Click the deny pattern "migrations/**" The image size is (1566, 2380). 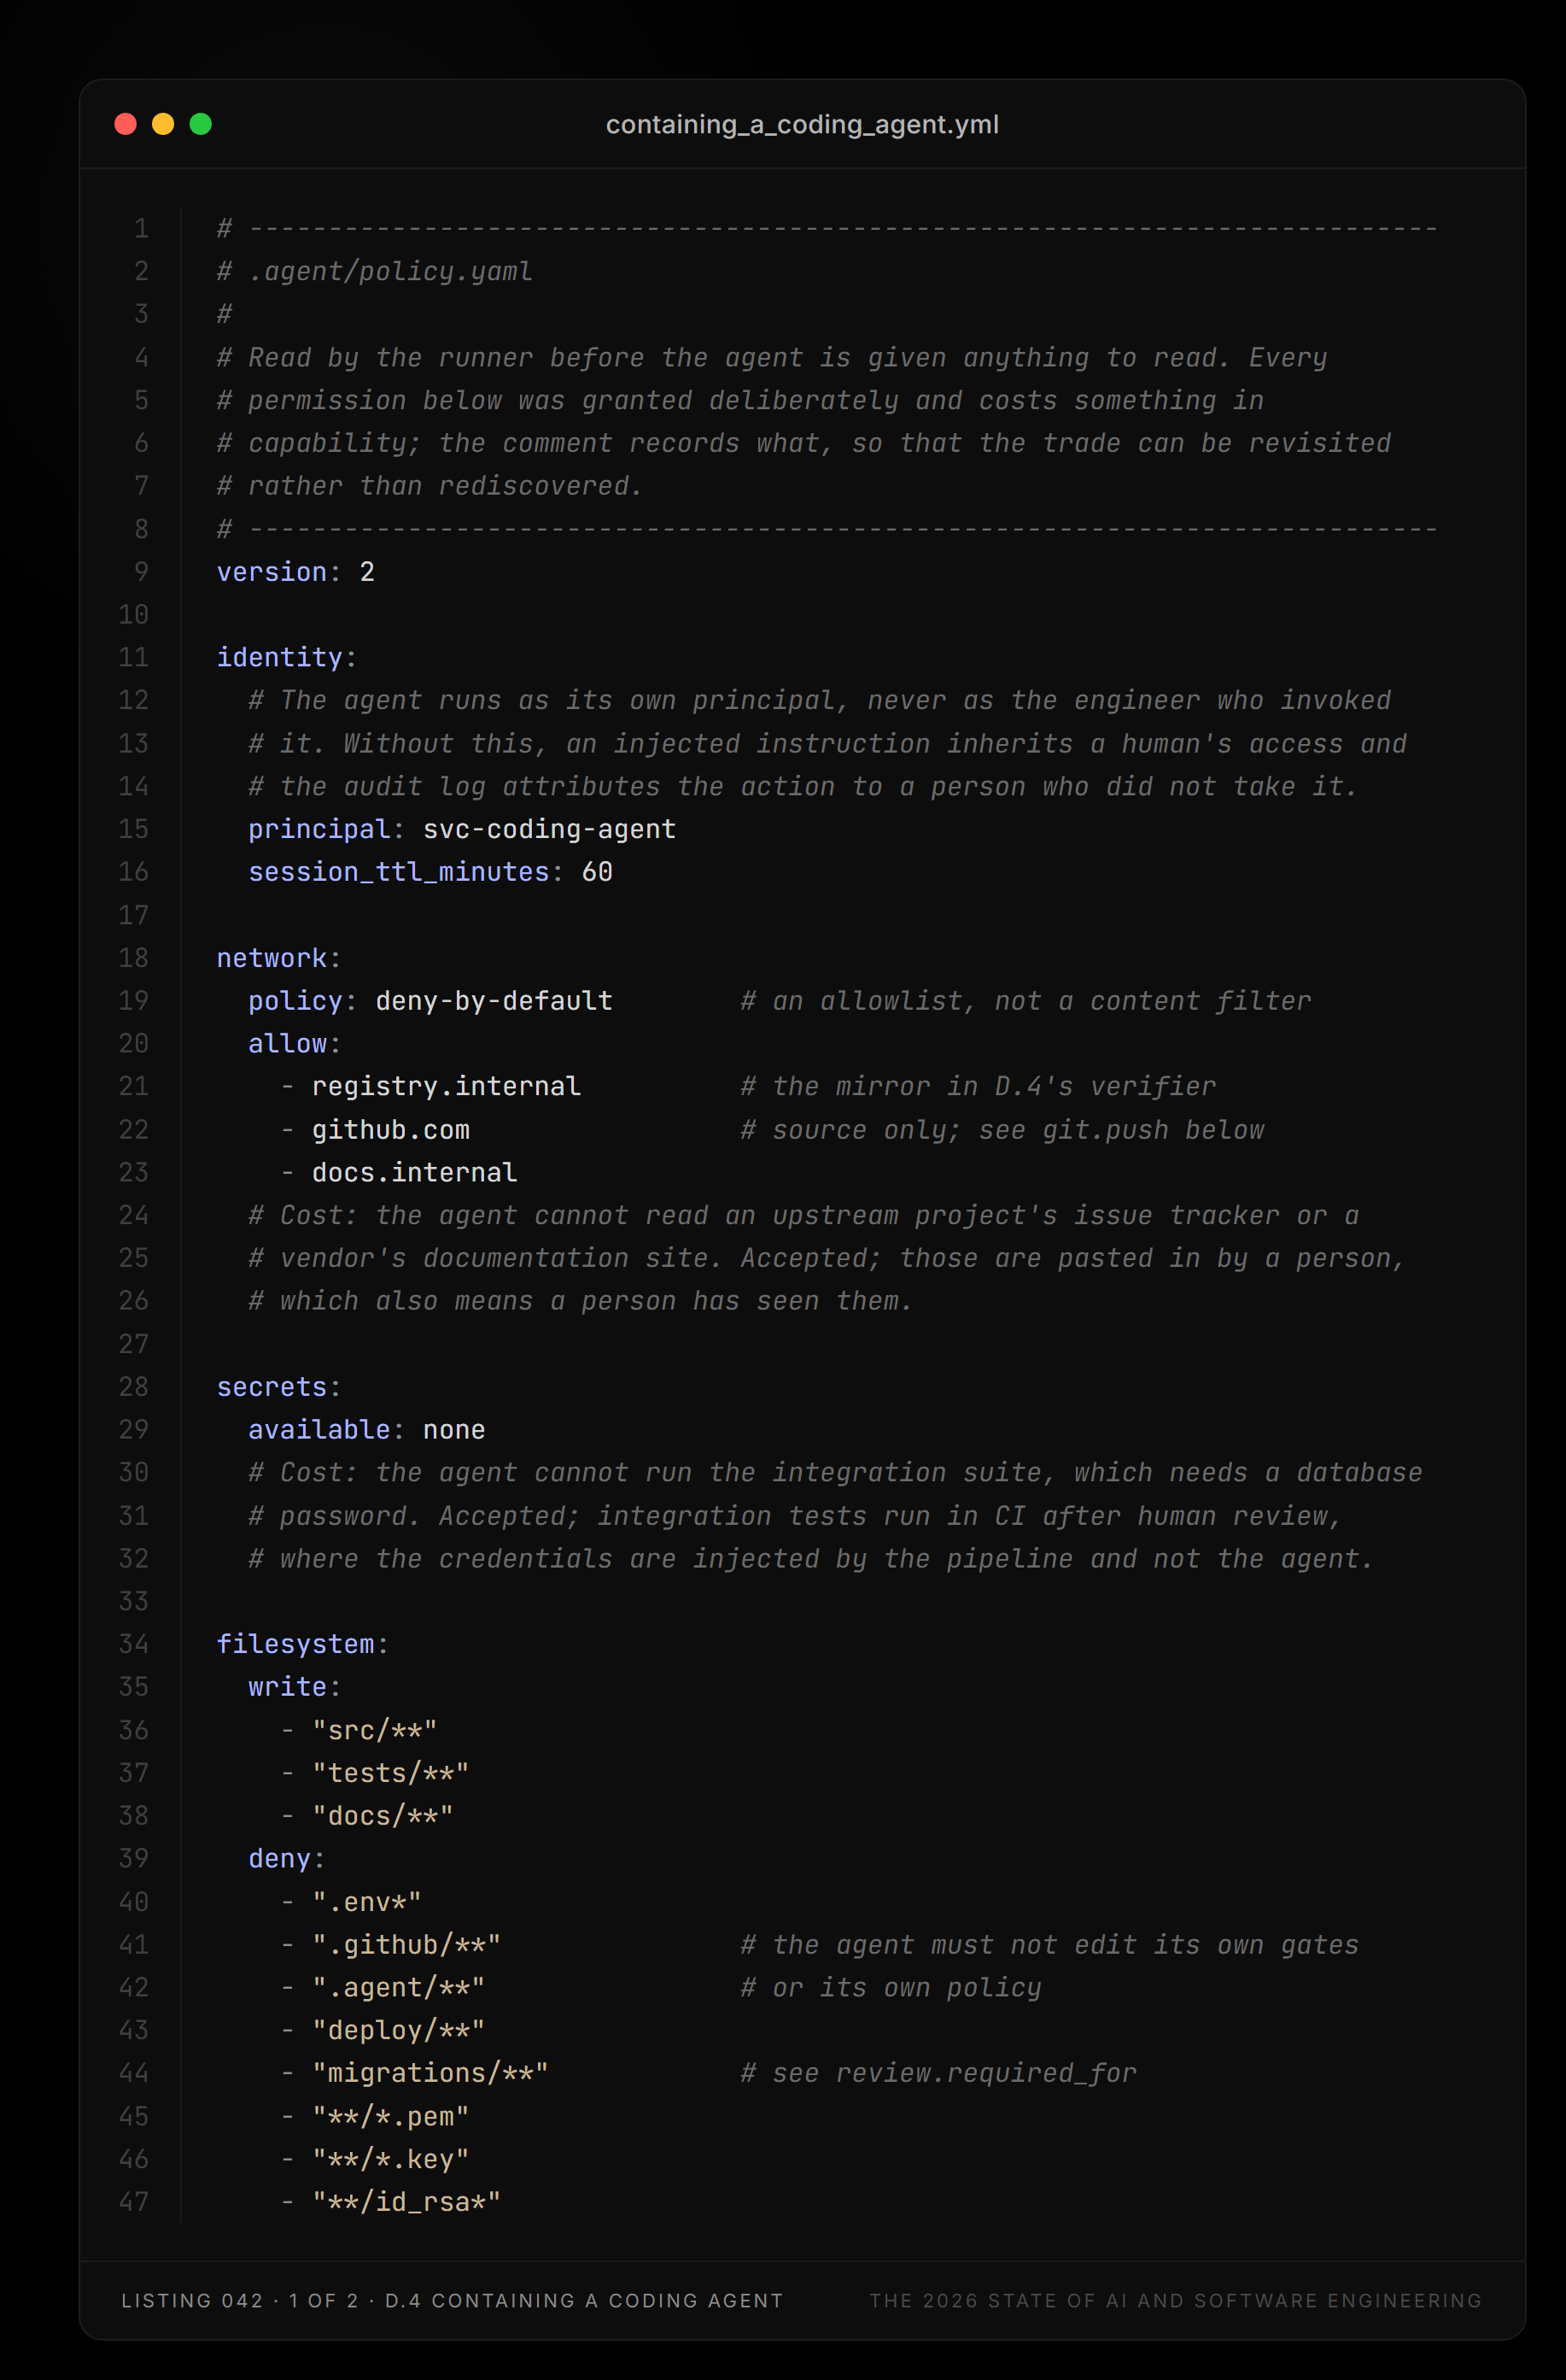click(430, 2073)
